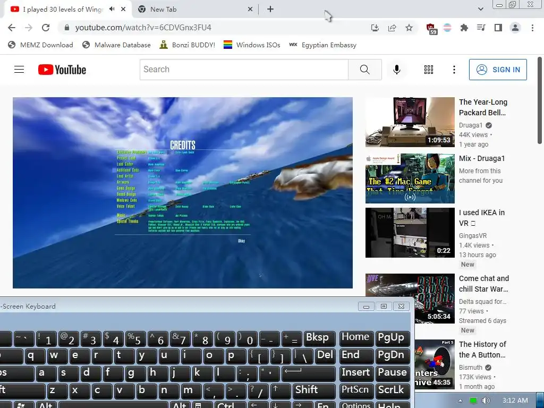Image resolution: width=544 pixels, height=408 pixels.
Task: Open the striped flag extension icon
Action: tap(447, 28)
